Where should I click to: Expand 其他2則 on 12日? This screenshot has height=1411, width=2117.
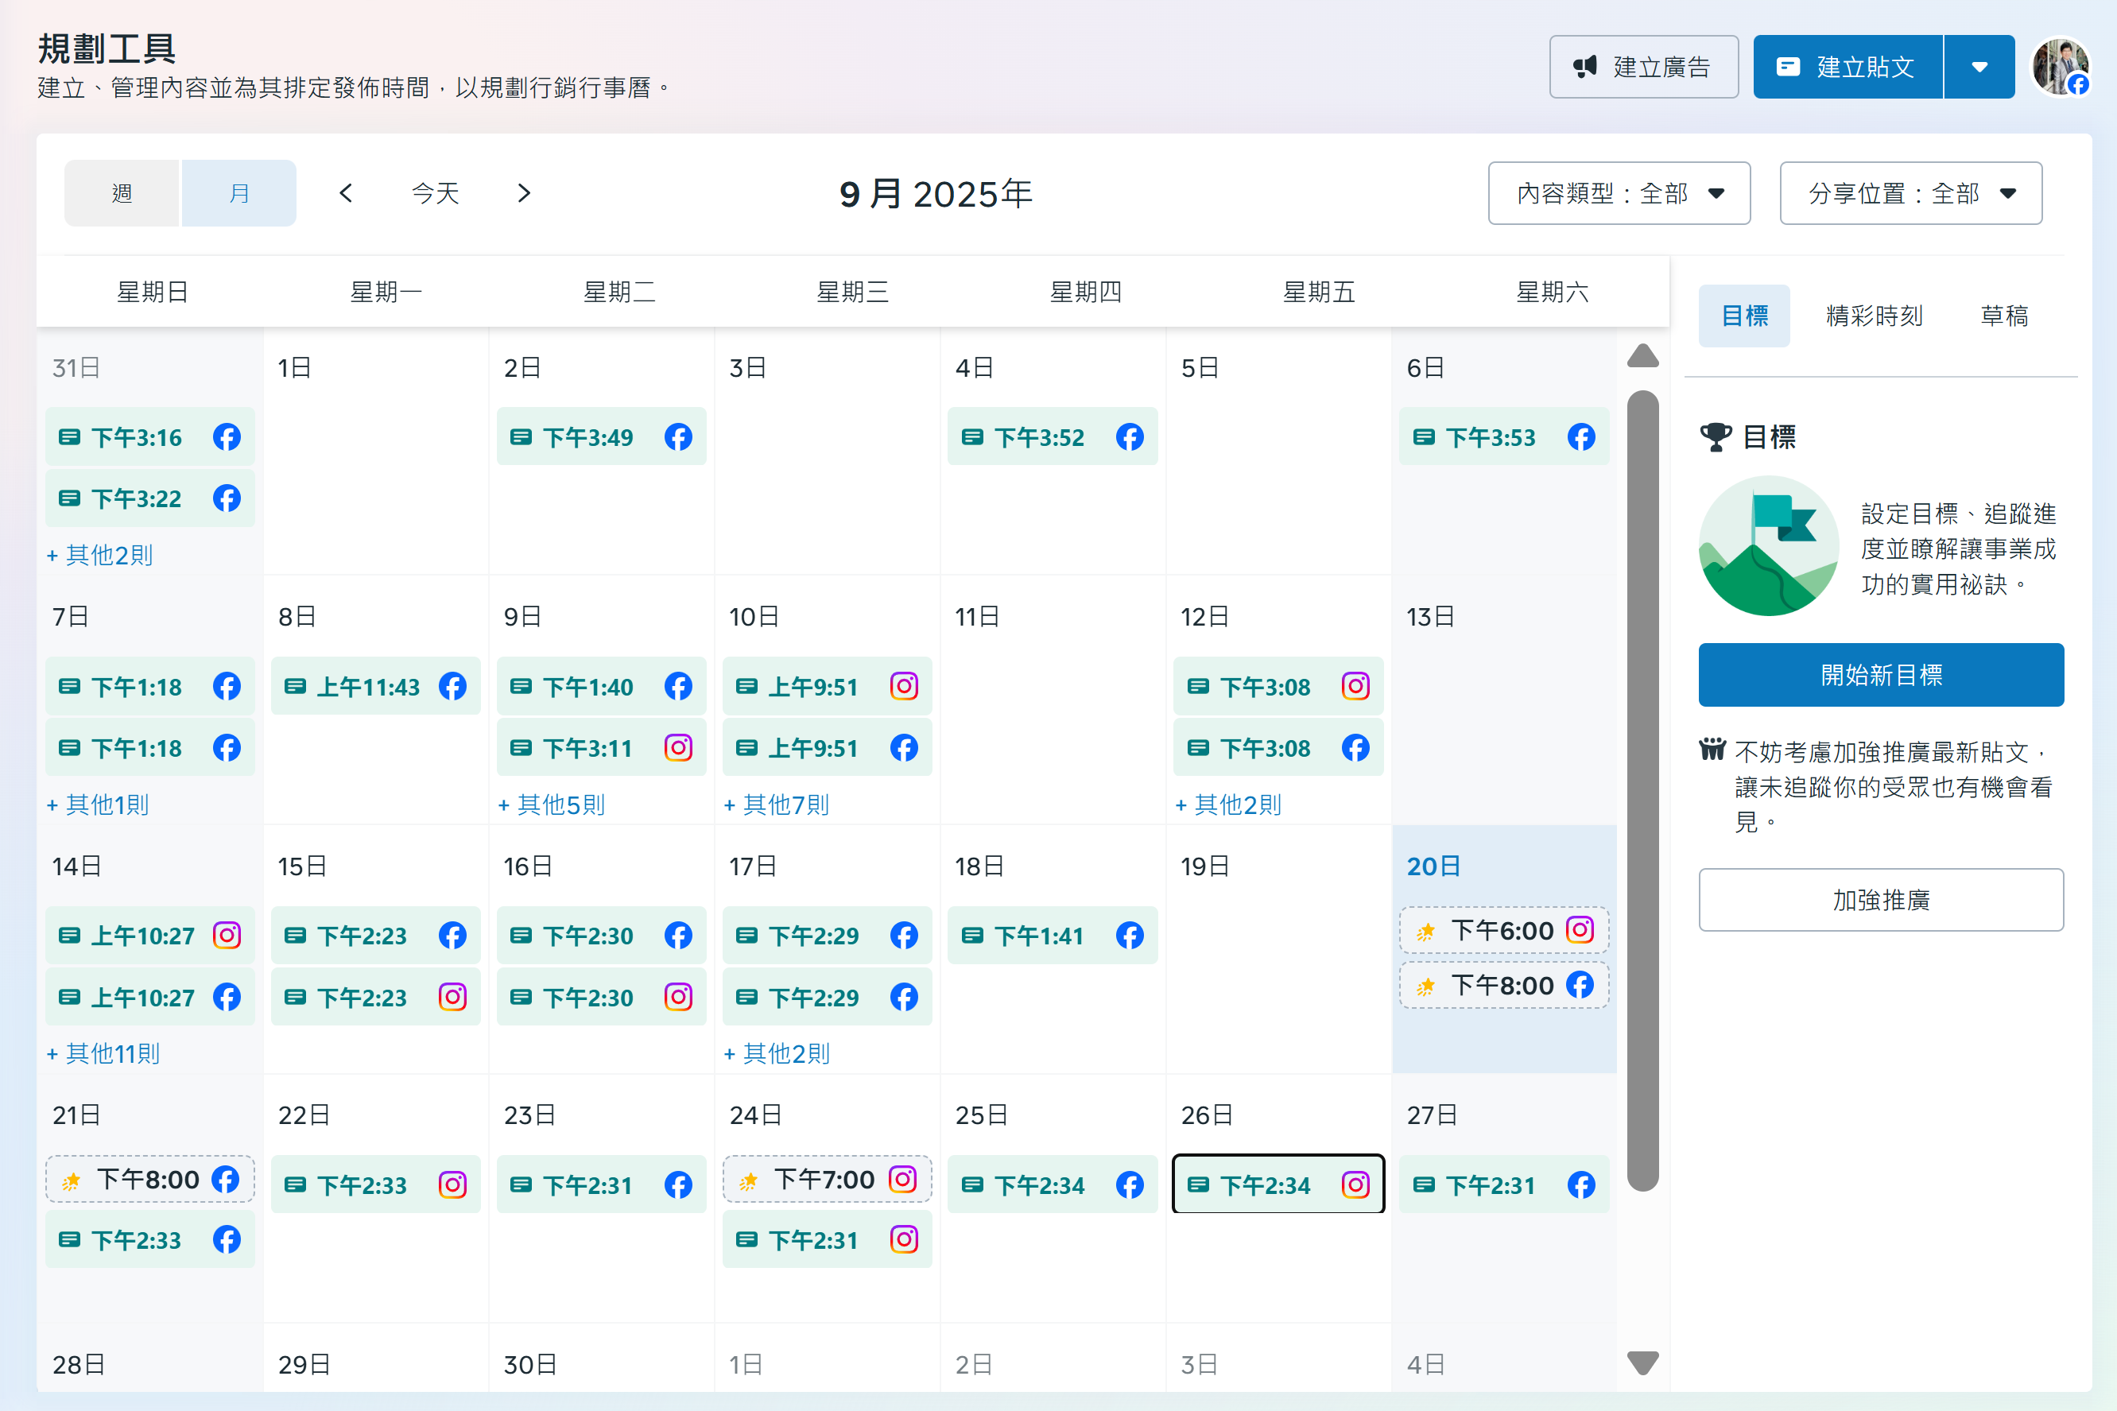click(x=1228, y=804)
